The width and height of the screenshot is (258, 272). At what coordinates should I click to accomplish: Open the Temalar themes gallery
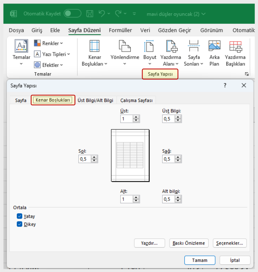[21, 52]
